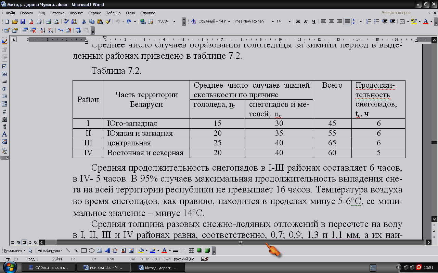Align text left
The image size is (438, 273).
point(323,21)
